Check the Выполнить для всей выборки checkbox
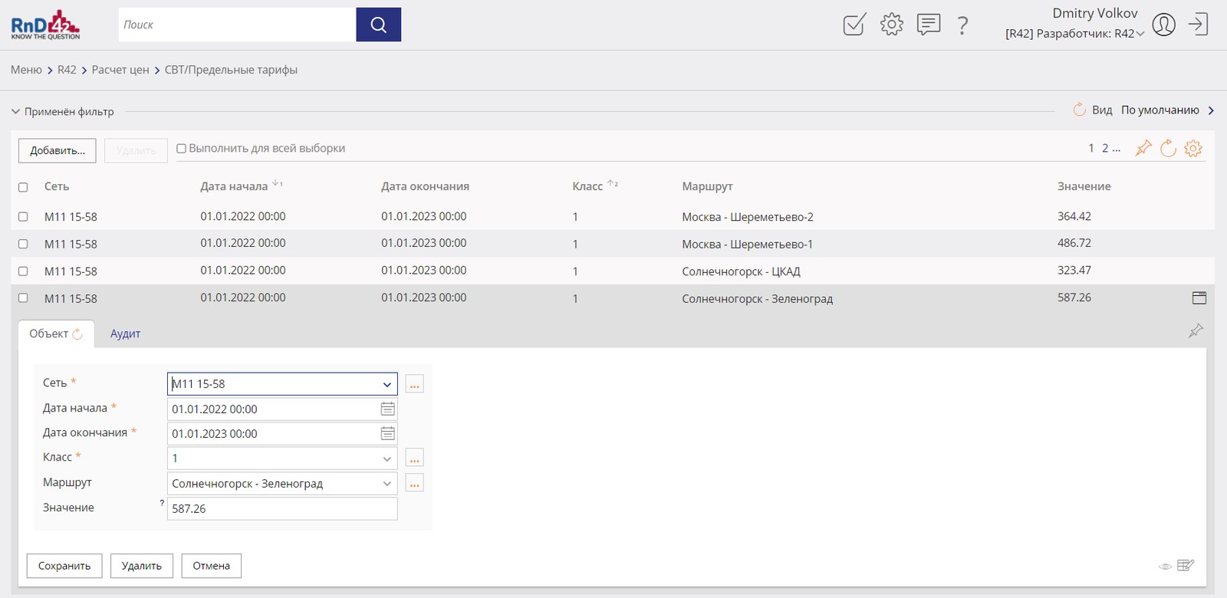1227x598 pixels. point(182,149)
